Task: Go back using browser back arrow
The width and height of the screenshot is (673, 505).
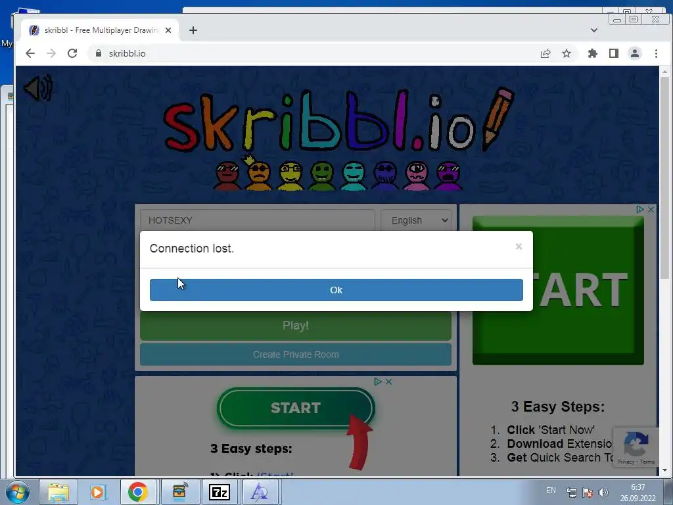Action: [30, 53]
